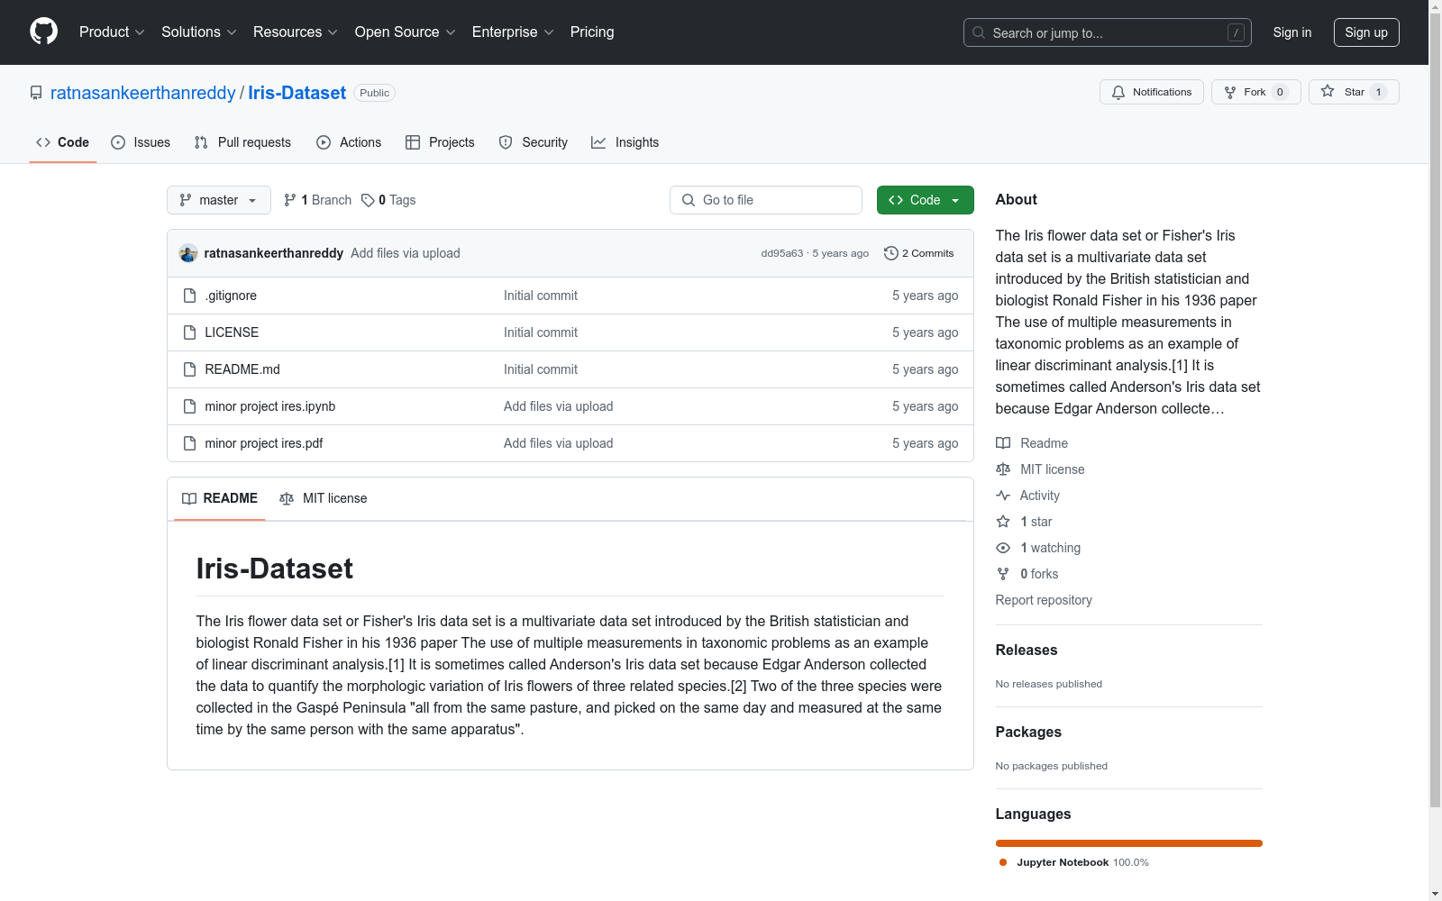The image size is (1442, 901).
Task: Click the tag icon next to 0 Tags
Action: (x=368, y=200)
